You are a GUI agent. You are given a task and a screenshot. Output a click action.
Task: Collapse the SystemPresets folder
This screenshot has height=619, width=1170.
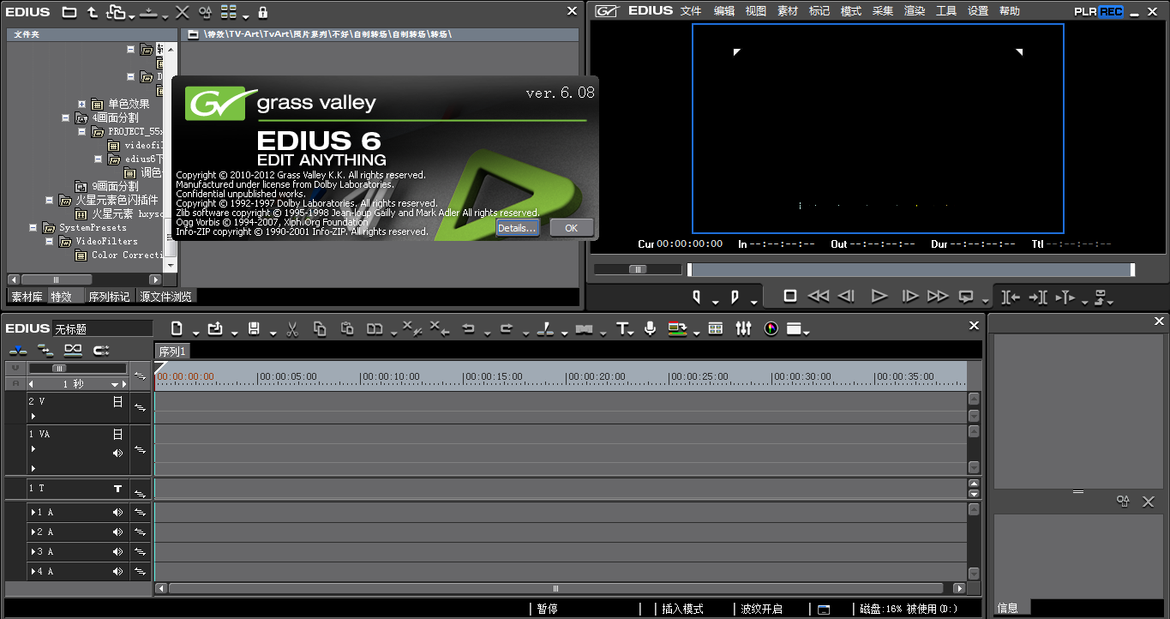[x=33, y=227]
